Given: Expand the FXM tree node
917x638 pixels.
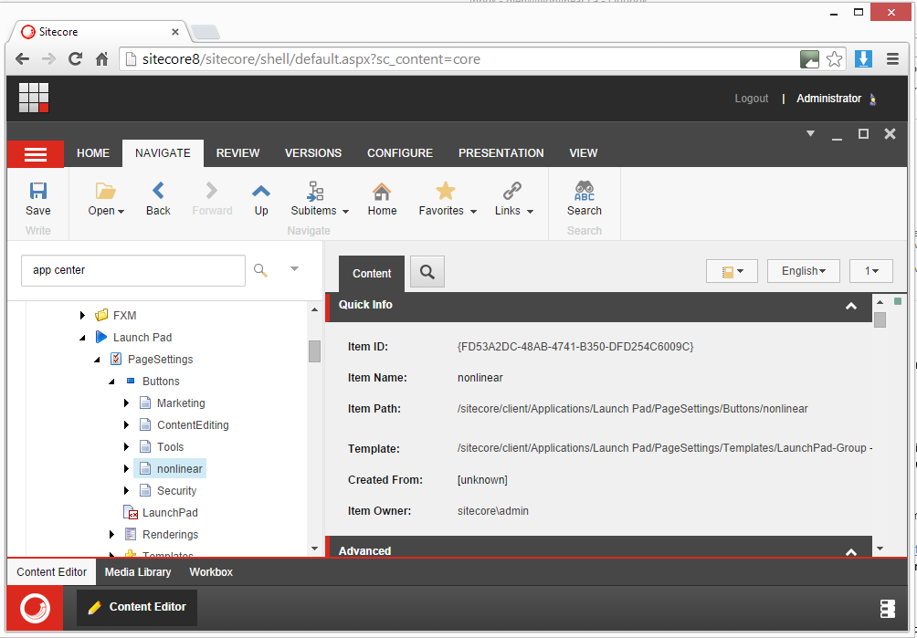Looking at the screenshot, I should (x=82, y=316).
